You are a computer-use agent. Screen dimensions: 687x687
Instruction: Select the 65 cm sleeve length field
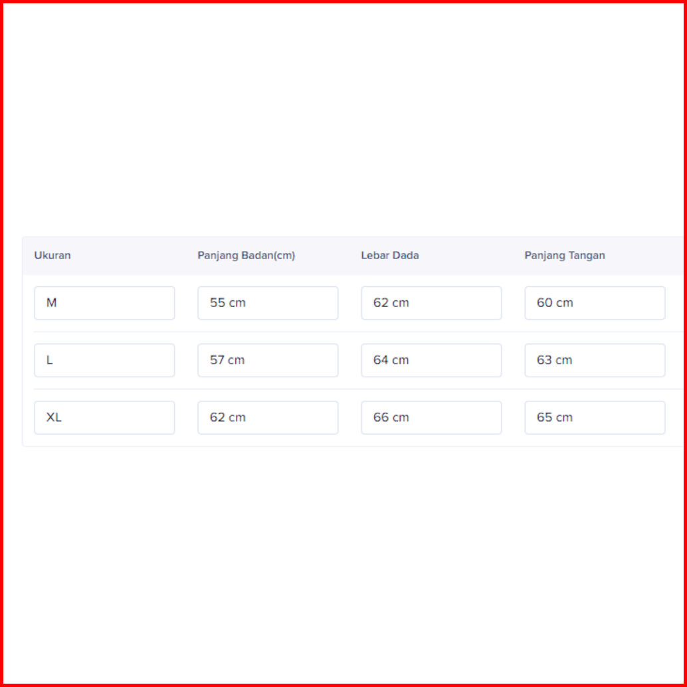[x=595, y=417]
